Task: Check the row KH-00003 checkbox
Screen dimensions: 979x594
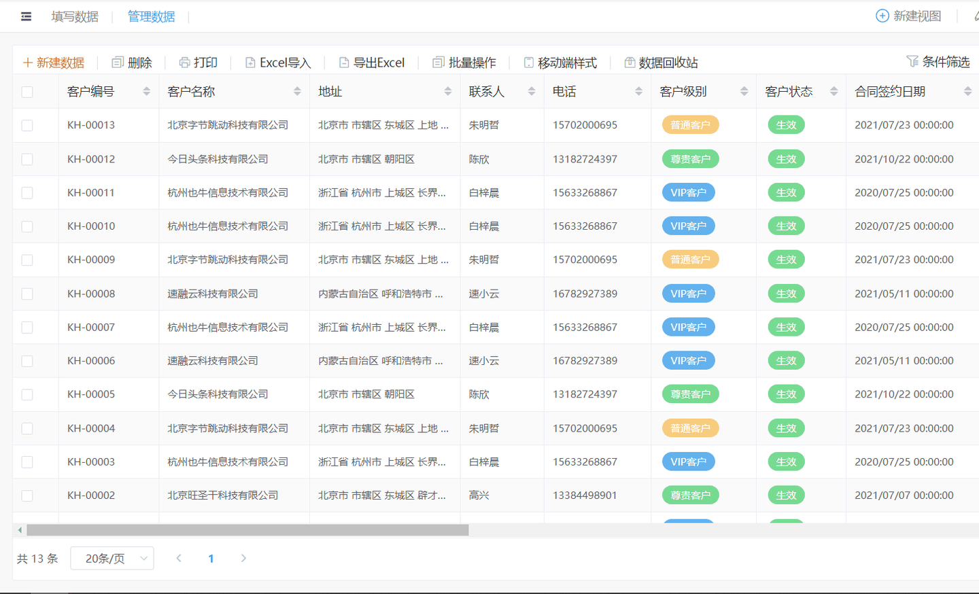Action: tap(27, 461)
